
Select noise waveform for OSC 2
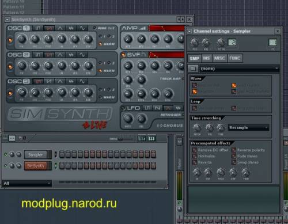coord(71,55)
